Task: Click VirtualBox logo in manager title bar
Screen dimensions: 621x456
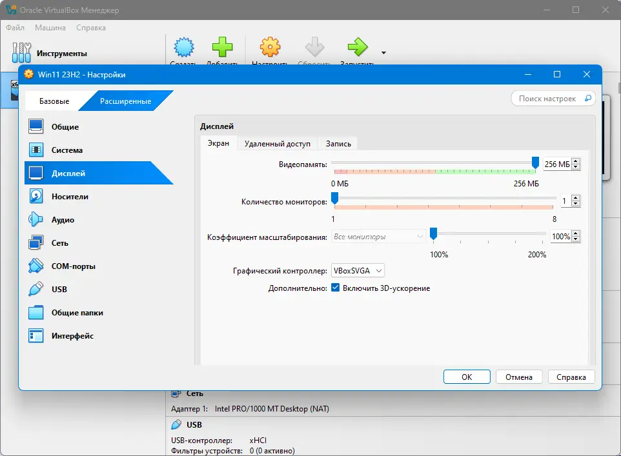Action: pos(11,10)
